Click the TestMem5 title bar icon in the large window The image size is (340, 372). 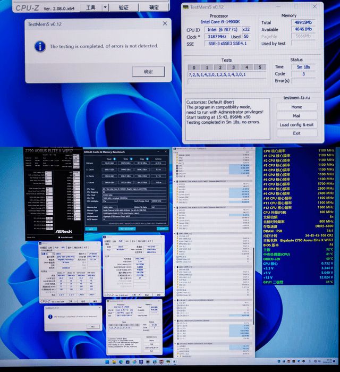185,7
